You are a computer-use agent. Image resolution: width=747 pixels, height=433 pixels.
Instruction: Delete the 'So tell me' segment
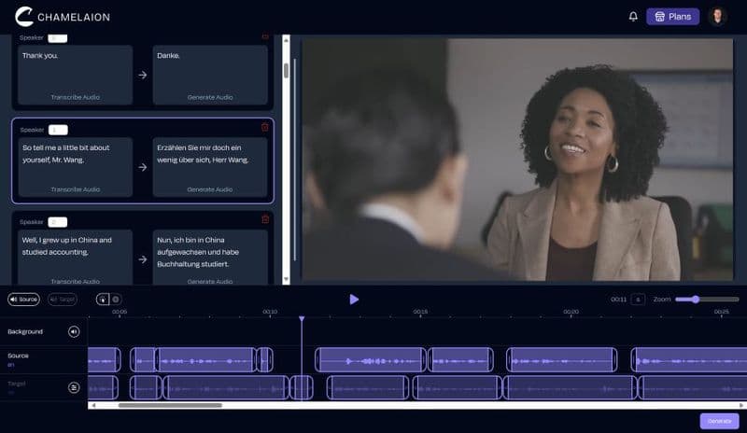coord(264,127)
